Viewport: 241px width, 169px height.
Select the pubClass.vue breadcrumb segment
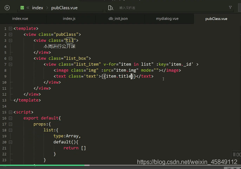point(64,8)
